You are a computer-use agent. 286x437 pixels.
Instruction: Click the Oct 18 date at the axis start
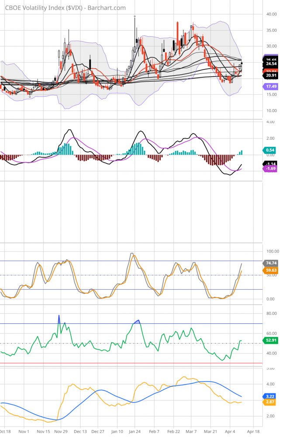pyautogui.click(x=5, y=431)
